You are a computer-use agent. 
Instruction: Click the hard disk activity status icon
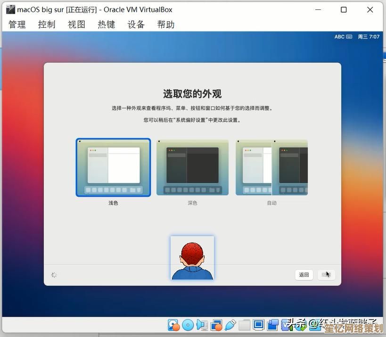[x=174, y=325]
